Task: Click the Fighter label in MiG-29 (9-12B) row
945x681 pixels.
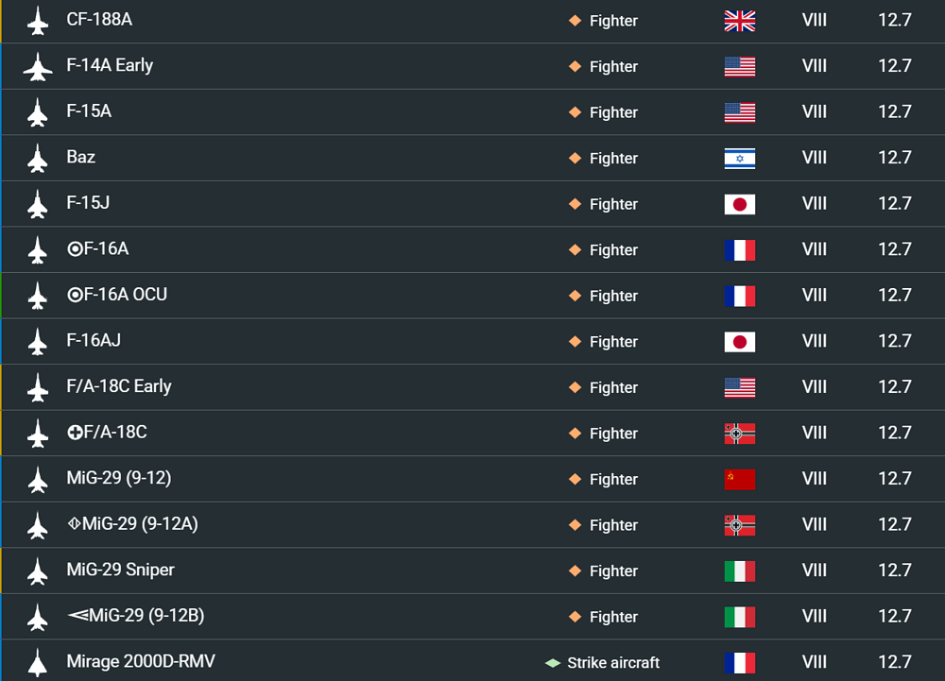Action: point(613,617)
